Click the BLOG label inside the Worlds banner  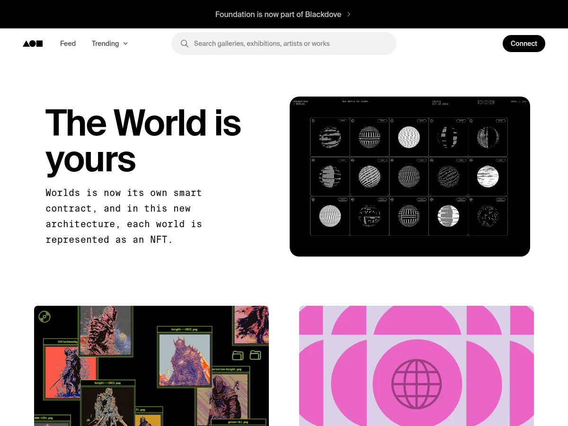pyautogui.click(x=436, y=101)
